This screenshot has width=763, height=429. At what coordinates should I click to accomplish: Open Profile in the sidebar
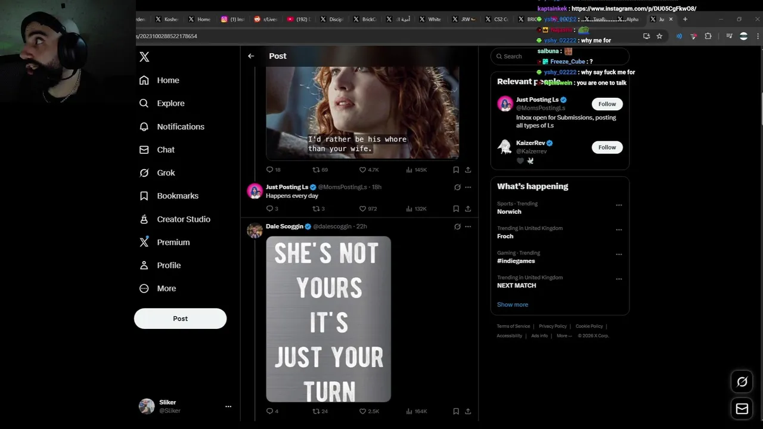point(160,265)
